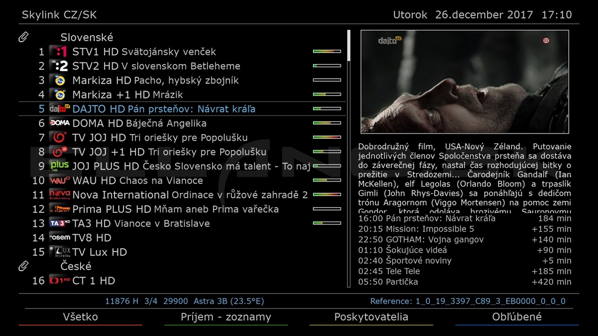The width and height of the screenshot is (598, 336).
Task: Choose the DOMA HD channel logo
Action: point(60,123)
